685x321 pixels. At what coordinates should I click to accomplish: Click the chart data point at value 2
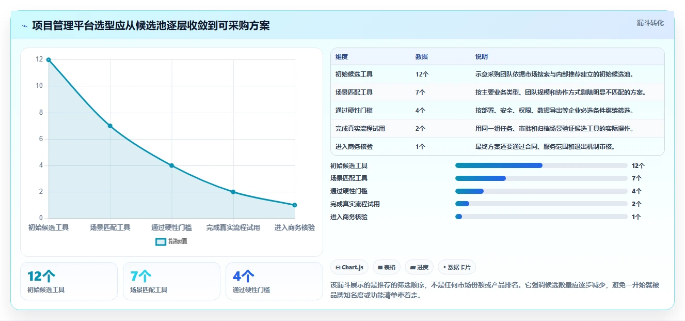tap(233, 192)
